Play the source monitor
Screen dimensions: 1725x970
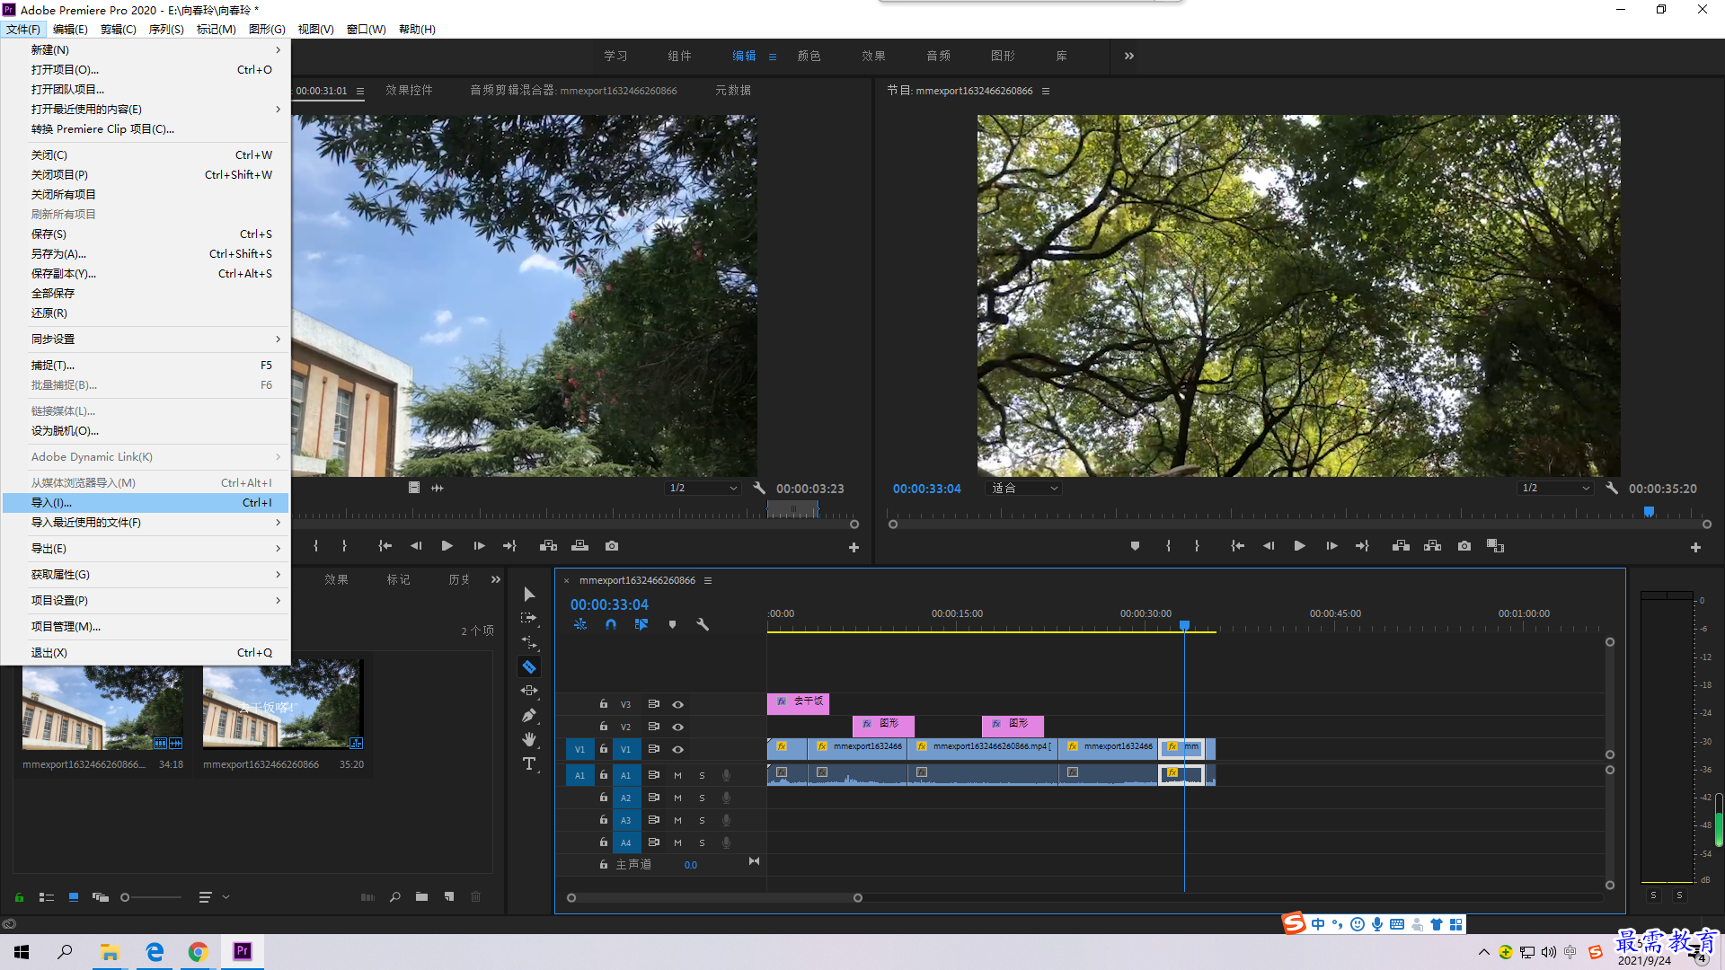(x=447, y=546)
